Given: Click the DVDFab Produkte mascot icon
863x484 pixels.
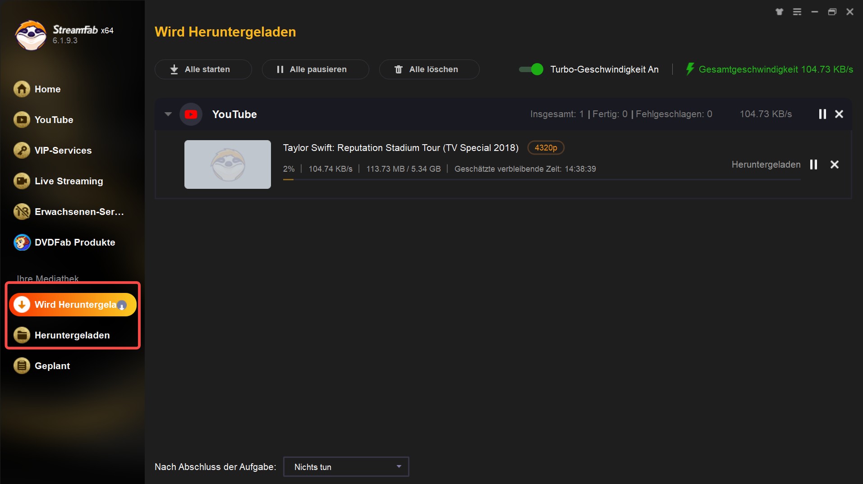Looking at the screenshot, I should (x=22, y=242).
